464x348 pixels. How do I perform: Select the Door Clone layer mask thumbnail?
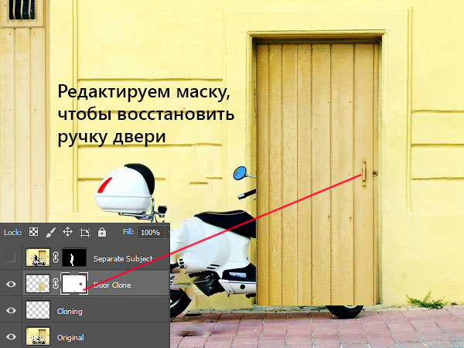point(74,284)
